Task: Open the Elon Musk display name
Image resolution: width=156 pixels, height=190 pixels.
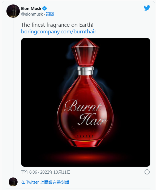Action: [x=31, y=8]
